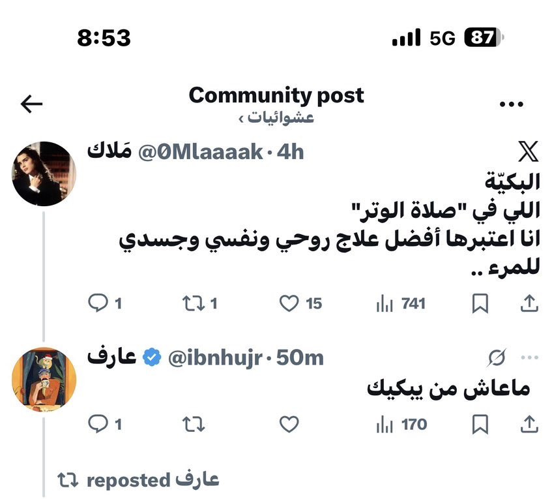Viewport: 552px width, 499px height.
Task: Reply to @ibnhujr's comment
Action: pyautogui.click(x=104, y=424)
